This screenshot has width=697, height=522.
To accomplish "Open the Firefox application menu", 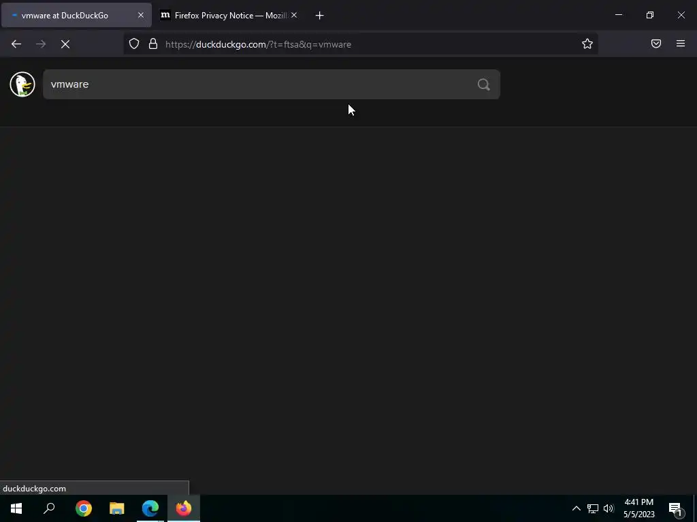I will [681, 43].
